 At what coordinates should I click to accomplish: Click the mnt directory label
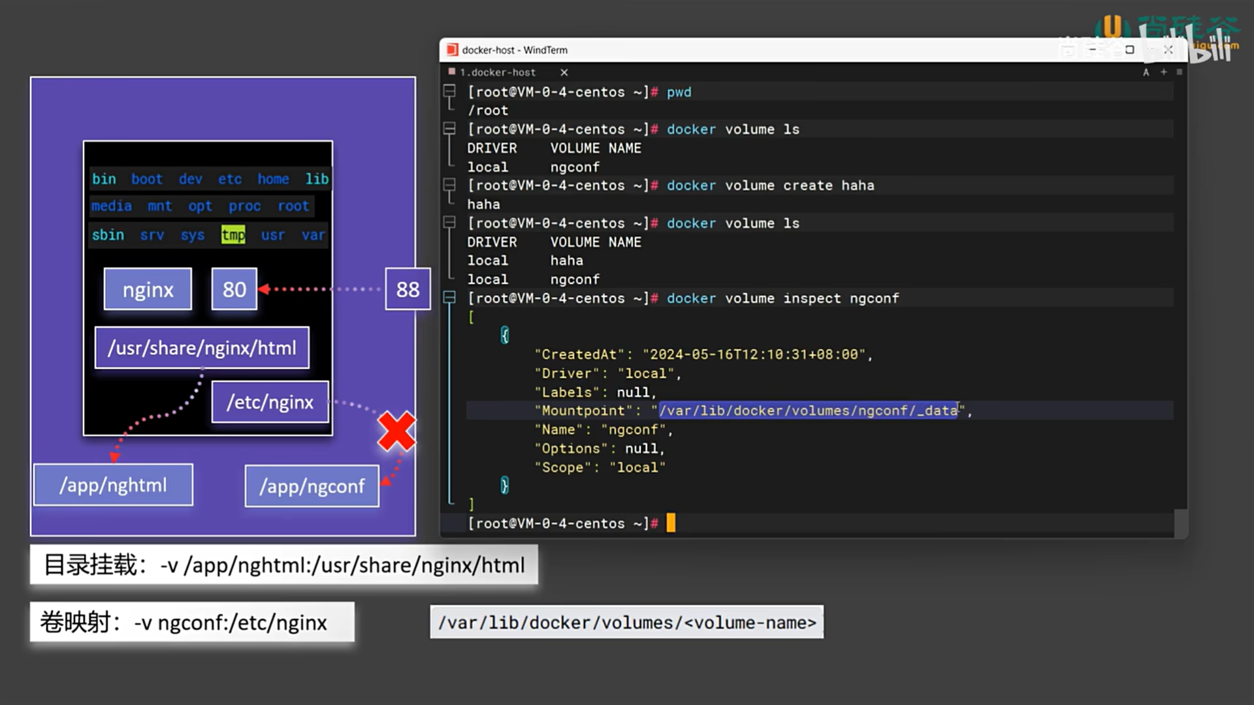coord(160,206)
